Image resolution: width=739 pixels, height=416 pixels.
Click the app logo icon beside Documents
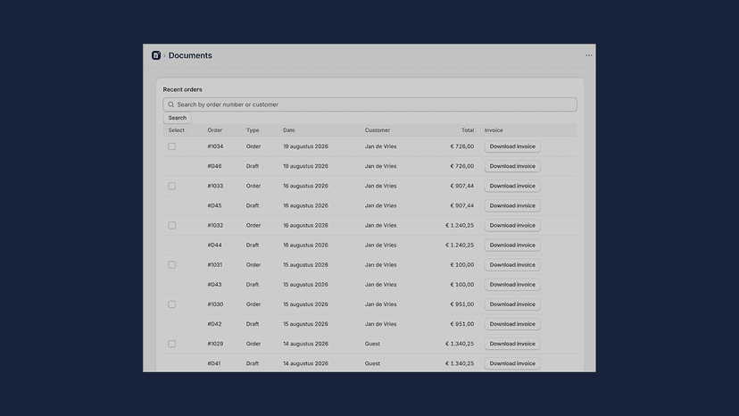[156, 55]
